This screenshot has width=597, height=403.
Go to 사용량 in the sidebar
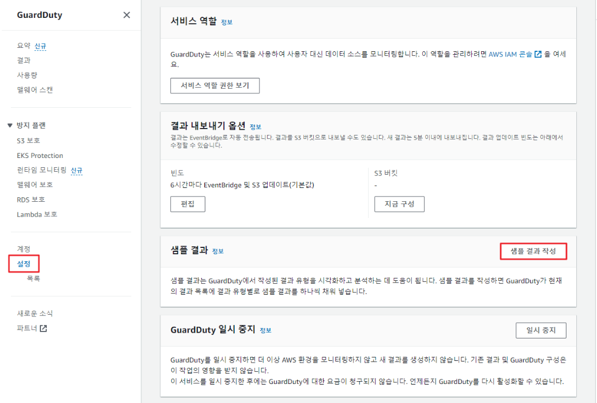(27, 75)
